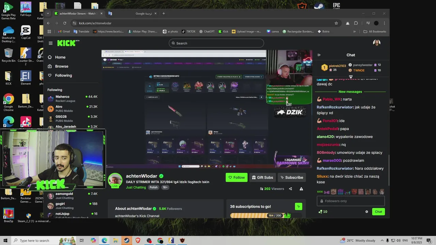Click the Polish language tag
The image size is (436, 245).
154,187
